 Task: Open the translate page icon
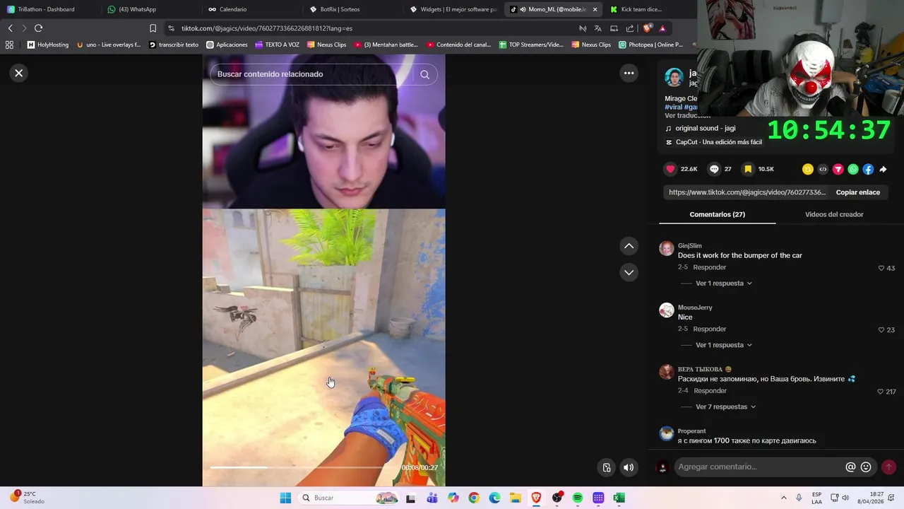pos(597,28)
